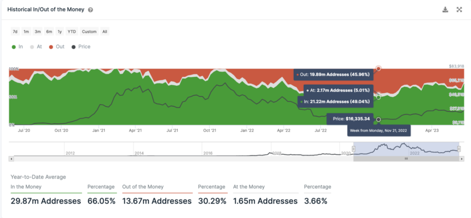
Task: Toggle the Price series legend
Action: click(x=81, y=47)
